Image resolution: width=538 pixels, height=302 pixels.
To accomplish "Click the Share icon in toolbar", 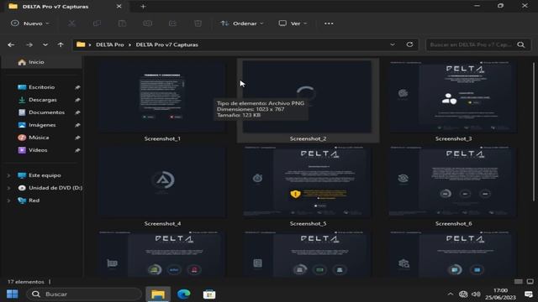I will 172,23.
